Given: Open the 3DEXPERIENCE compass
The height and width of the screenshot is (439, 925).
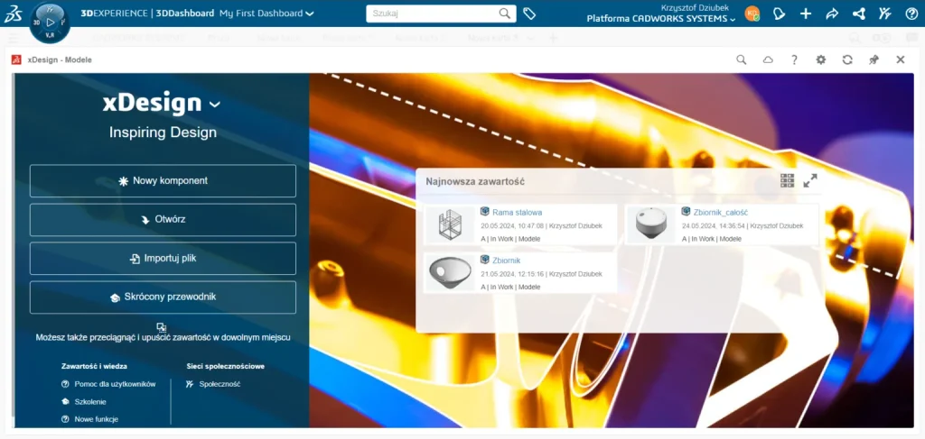Looking at the screenshot, I should pyautogui.click(x=50, y=23).
